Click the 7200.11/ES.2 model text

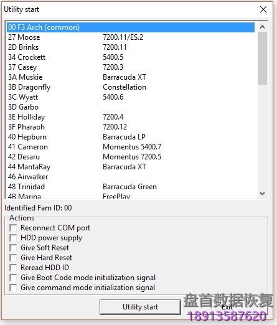tap(123, 37)
